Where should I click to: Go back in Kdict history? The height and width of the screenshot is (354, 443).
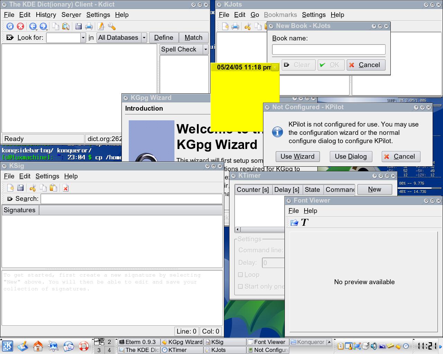coord(33,26)
